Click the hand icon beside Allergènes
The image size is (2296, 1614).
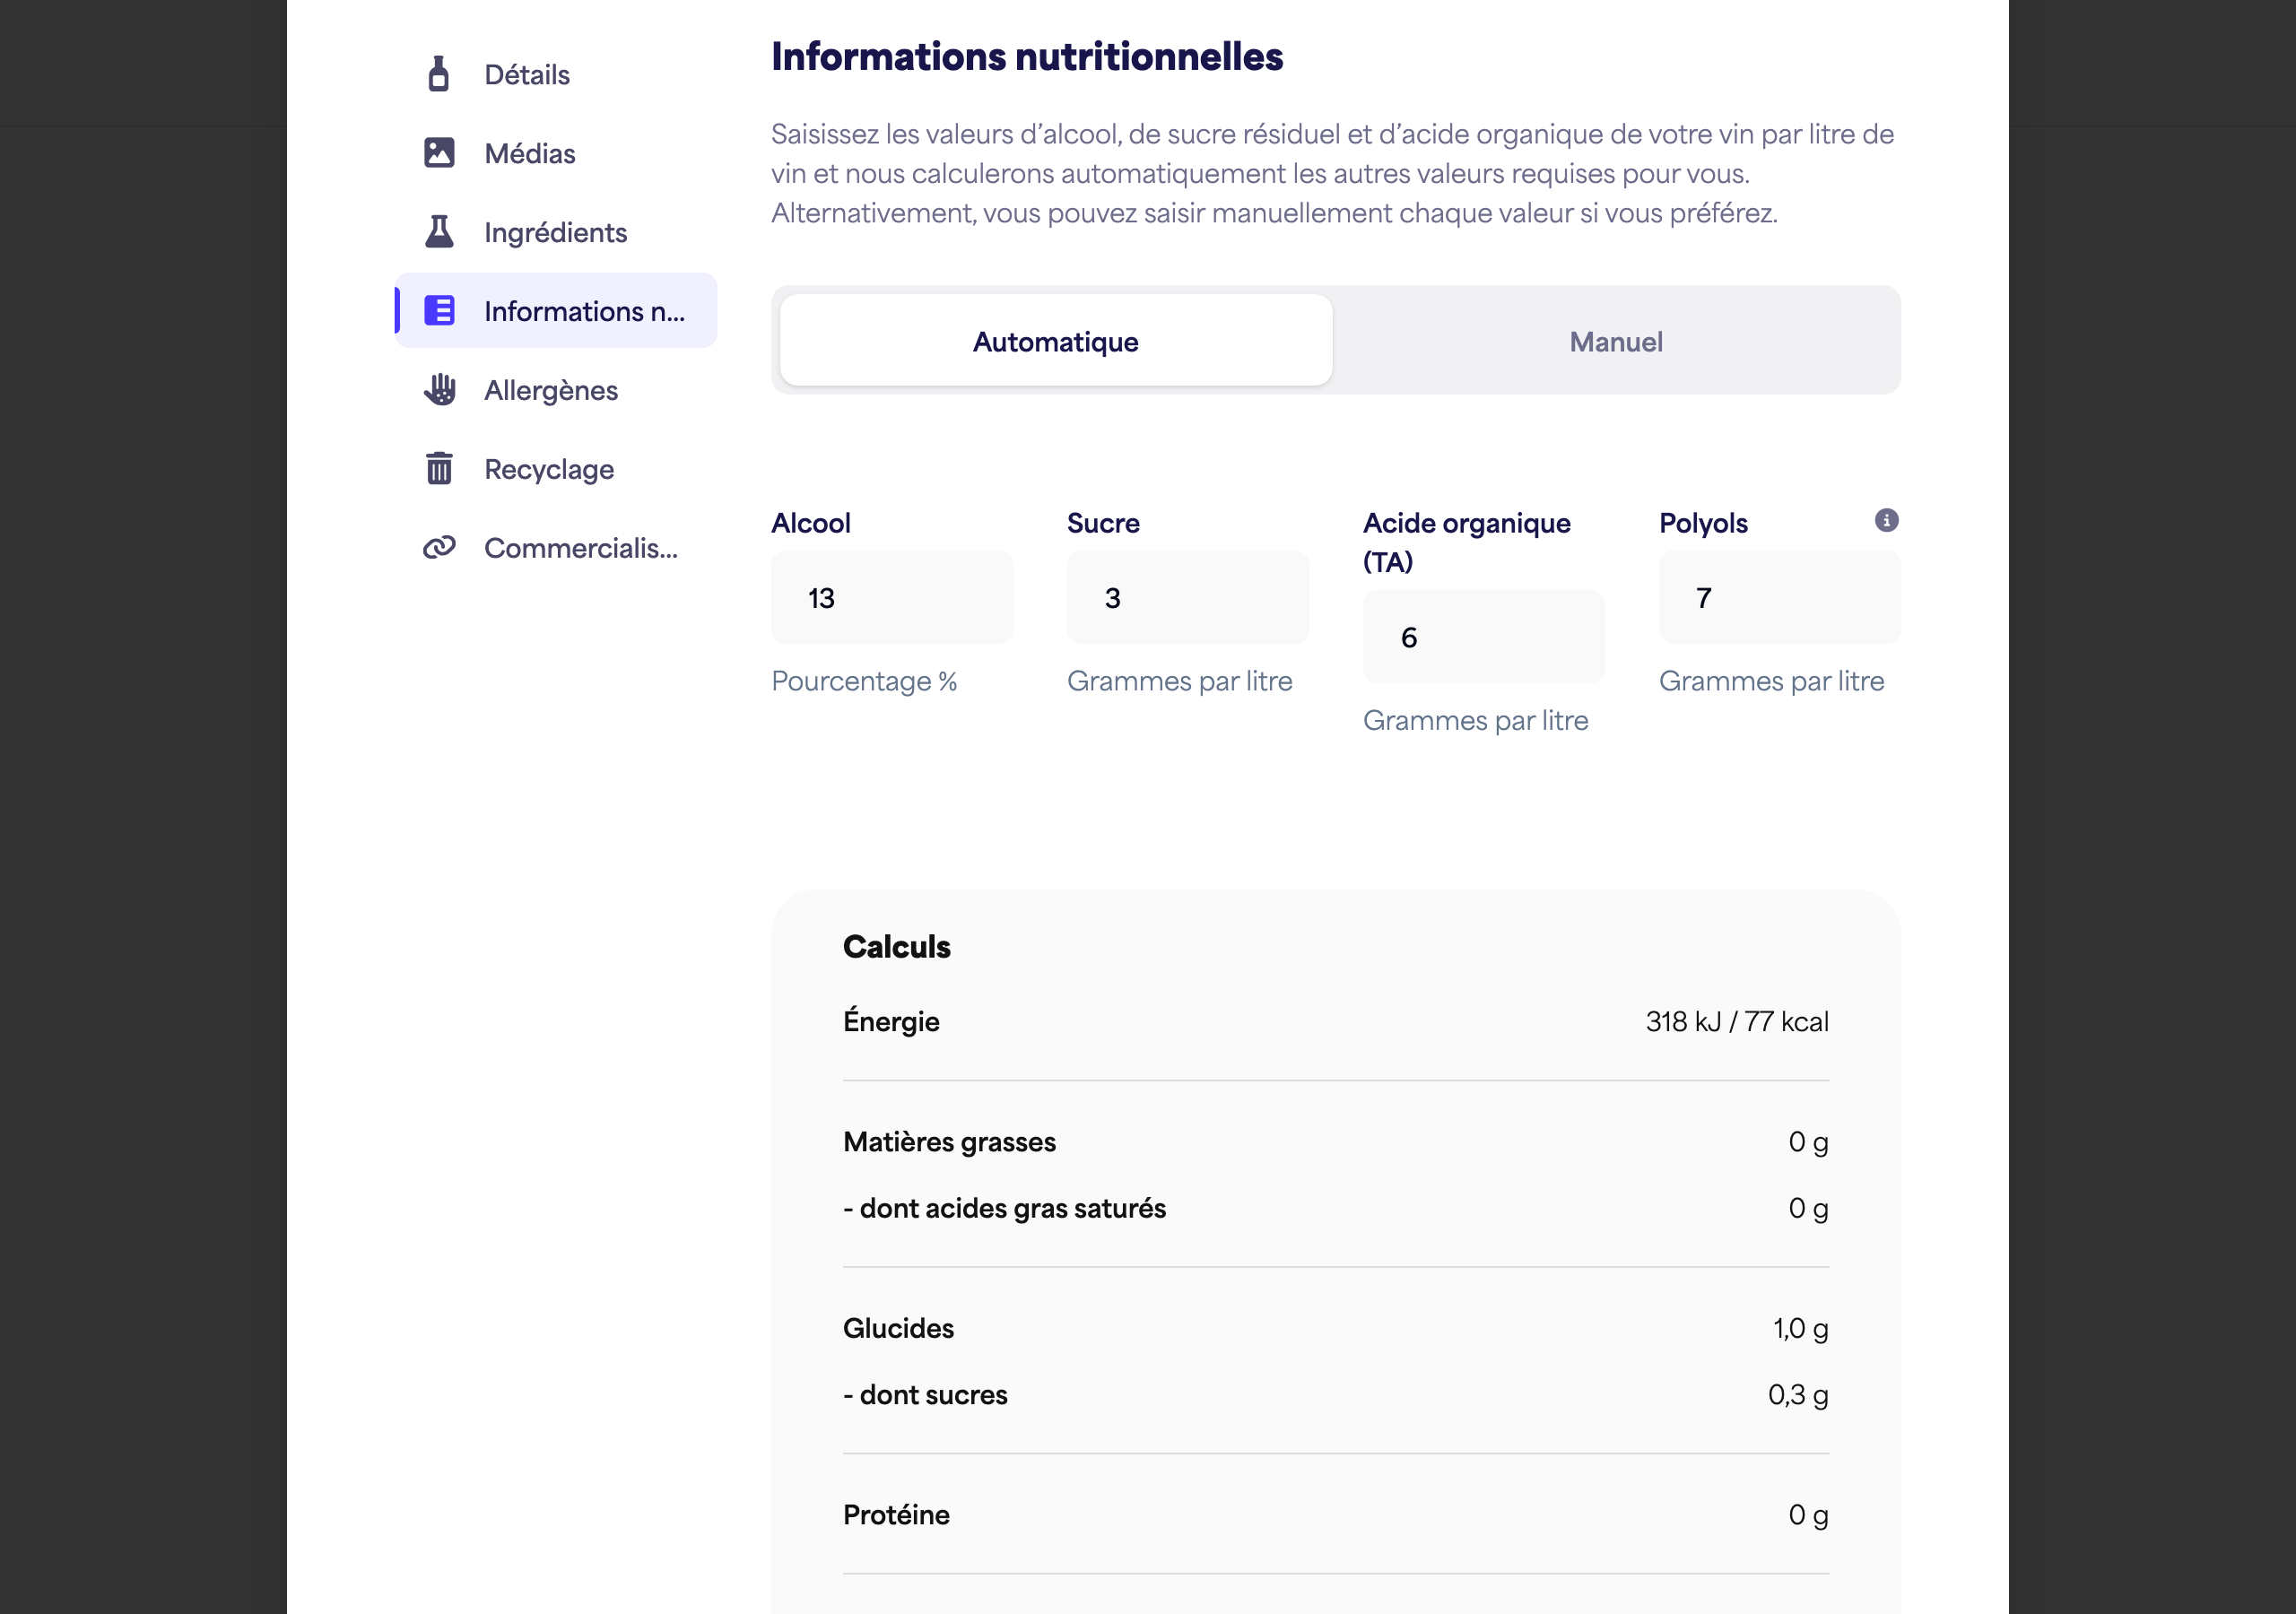click(439, 390)
